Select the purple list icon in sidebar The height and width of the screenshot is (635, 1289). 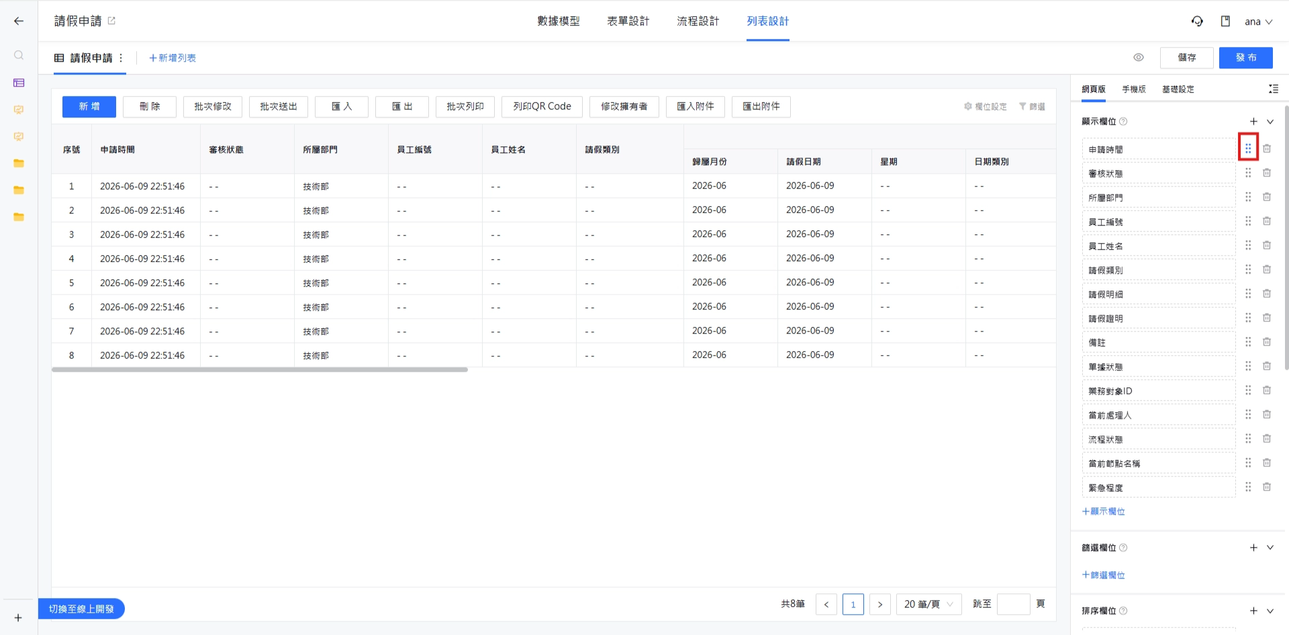19,83
